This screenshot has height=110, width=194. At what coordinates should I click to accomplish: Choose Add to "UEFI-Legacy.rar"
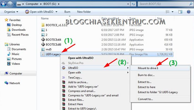(83, 87)
